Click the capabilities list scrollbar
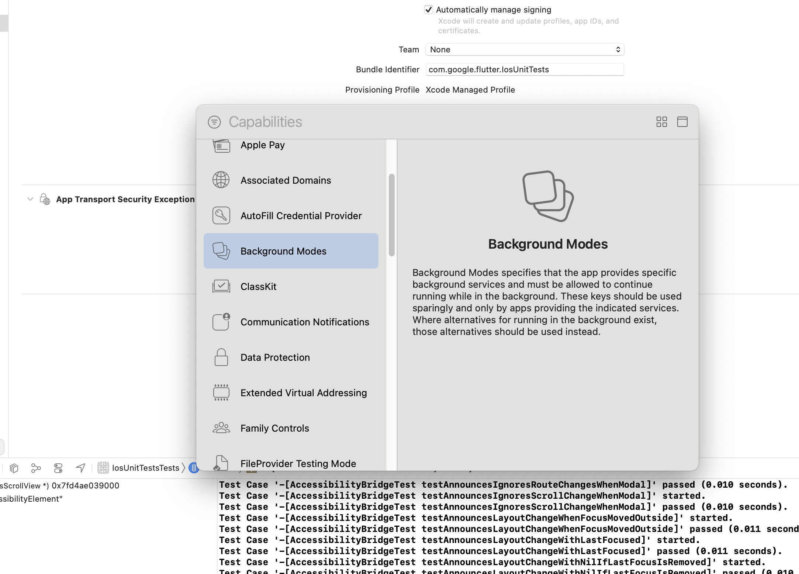799x574 pixels. point(391,215)
